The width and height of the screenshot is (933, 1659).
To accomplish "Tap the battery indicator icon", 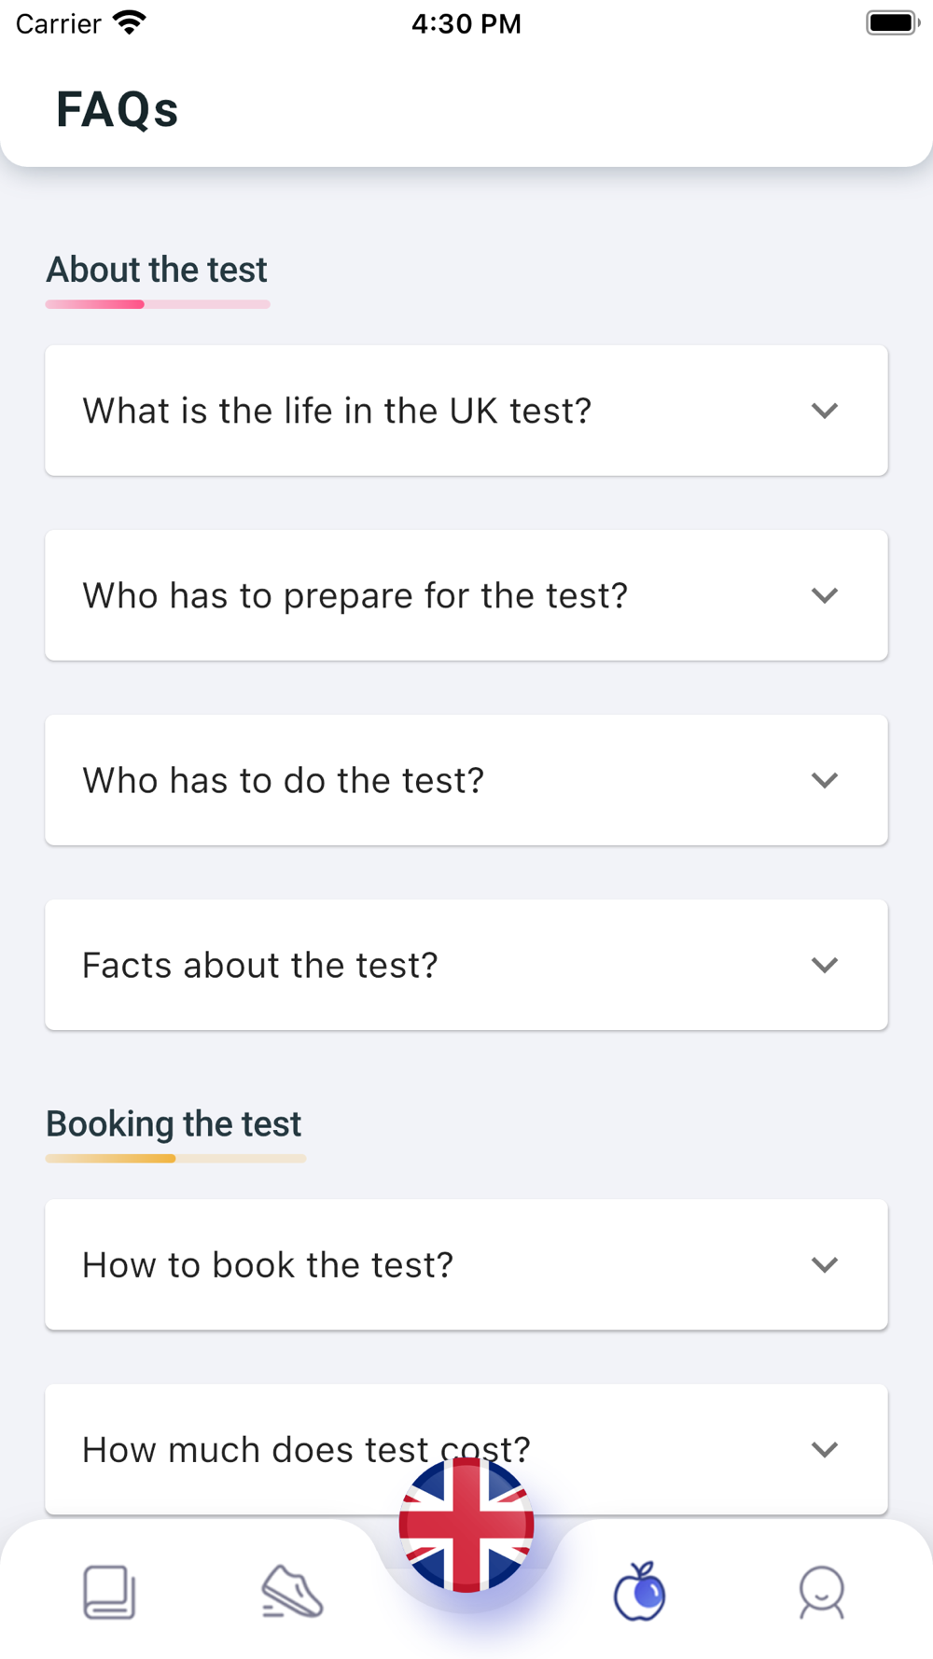I will [892, 22].
